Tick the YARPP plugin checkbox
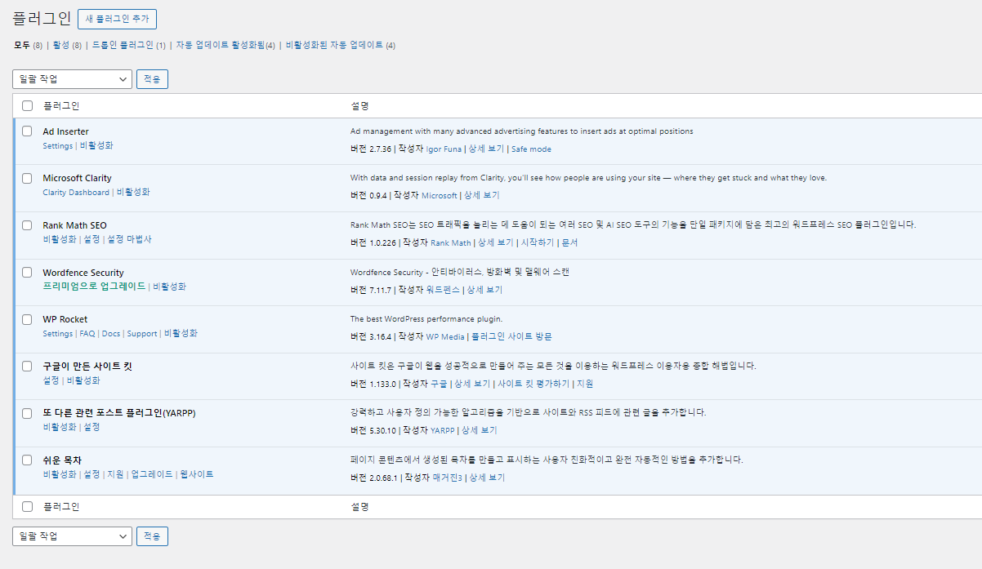The width and height of the screenshot is (982, 569). [x=27, y=413]
